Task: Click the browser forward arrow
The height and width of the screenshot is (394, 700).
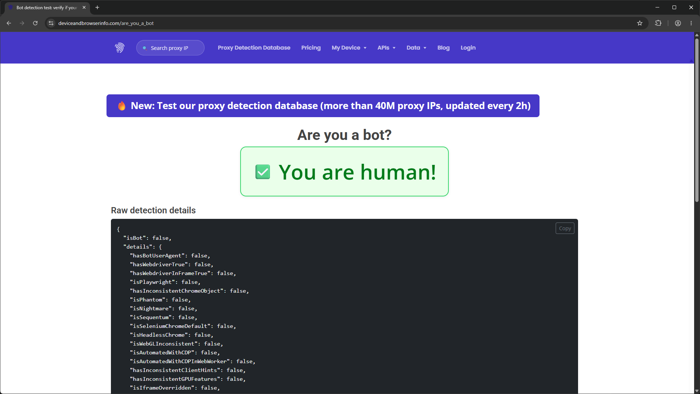Action: [x=22, y=23]
